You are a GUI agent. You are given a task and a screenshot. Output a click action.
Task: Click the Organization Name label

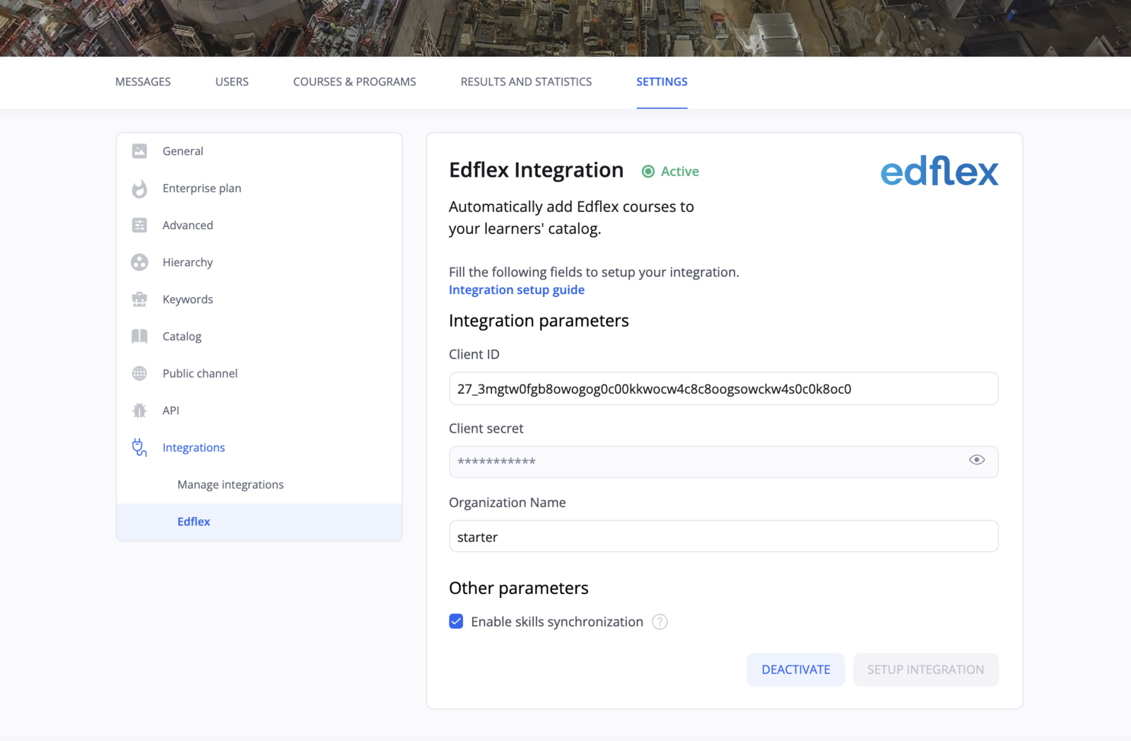[x=508, y=503]
